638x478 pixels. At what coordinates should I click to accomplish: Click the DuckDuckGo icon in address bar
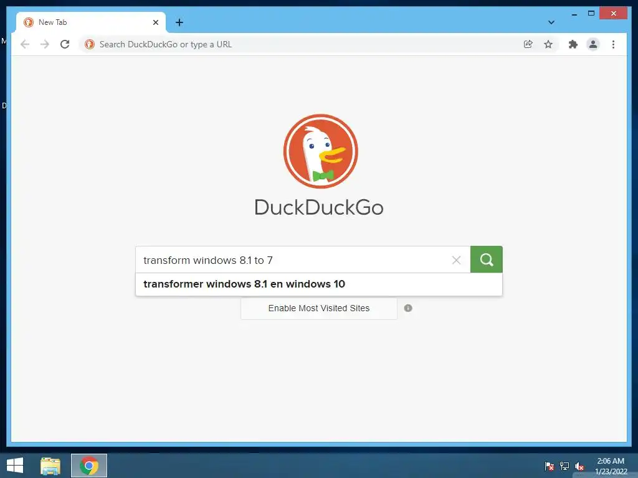90,44
